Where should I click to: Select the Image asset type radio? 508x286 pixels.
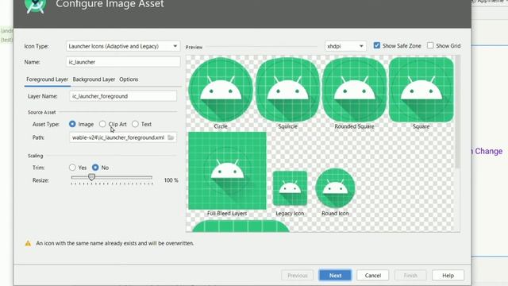(x=72, y=124)
